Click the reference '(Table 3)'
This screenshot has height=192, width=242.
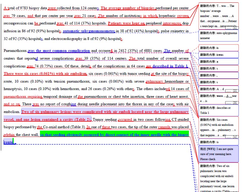(x=78, y=127)
